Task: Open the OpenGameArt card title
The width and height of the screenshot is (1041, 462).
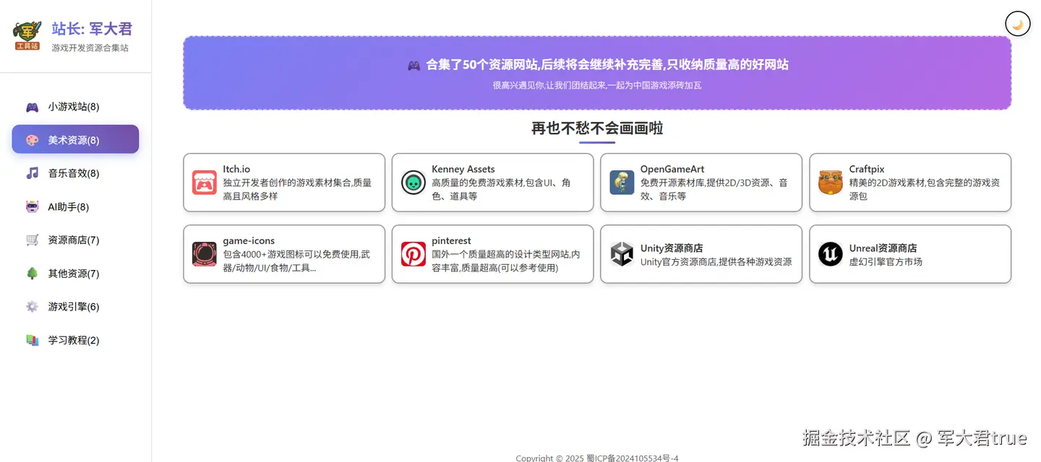Action: tap(672, 169)
